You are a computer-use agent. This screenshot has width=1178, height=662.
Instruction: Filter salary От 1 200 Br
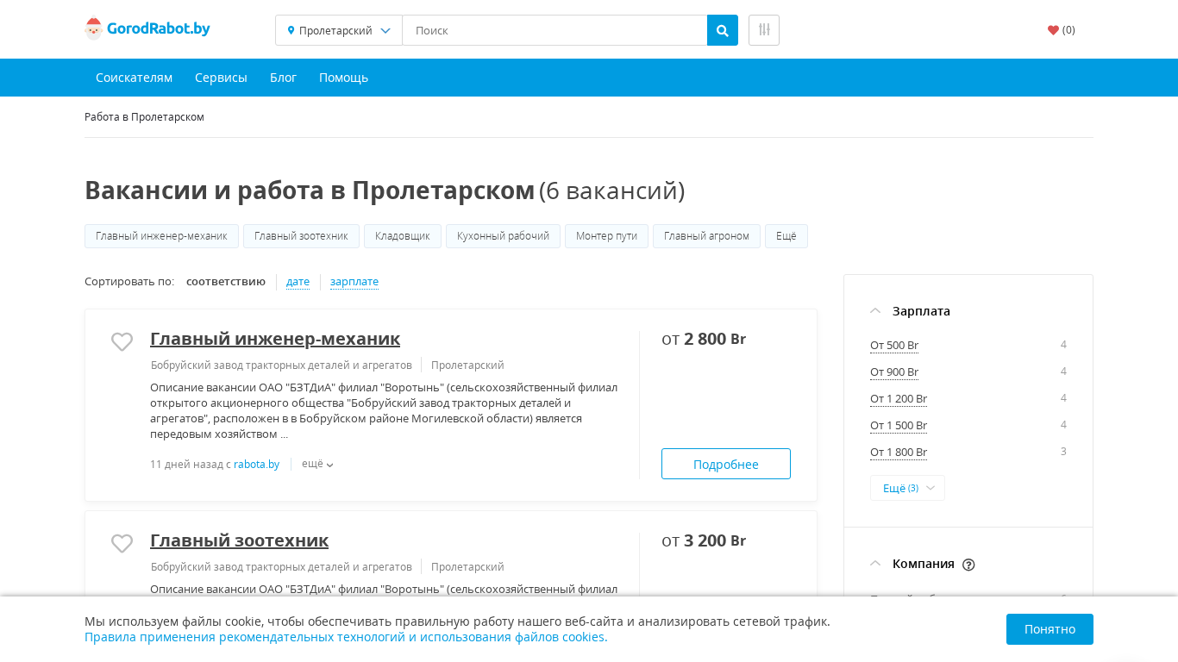coord(899,399)
